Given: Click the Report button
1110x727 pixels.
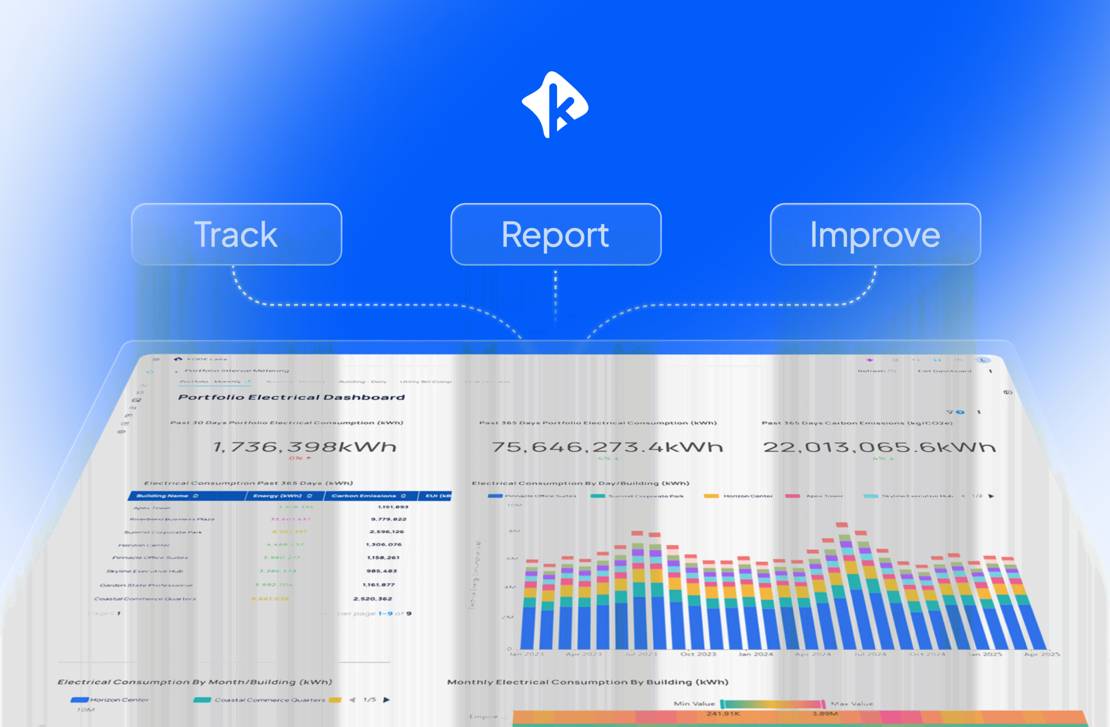Looking at the screenshot, I should click(x=555, y=234).
